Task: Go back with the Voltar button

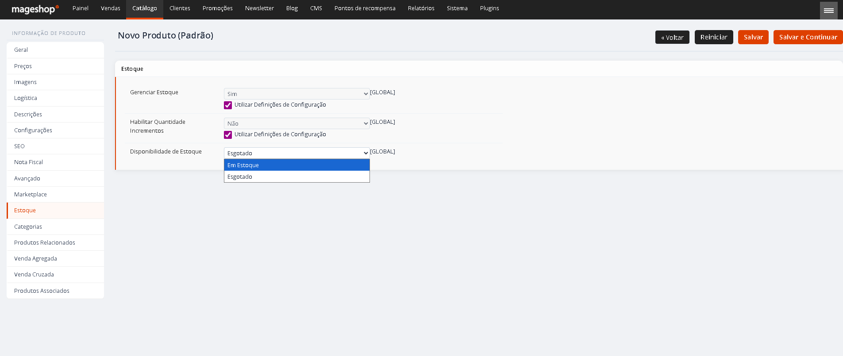Action: (x=672, y=37)
